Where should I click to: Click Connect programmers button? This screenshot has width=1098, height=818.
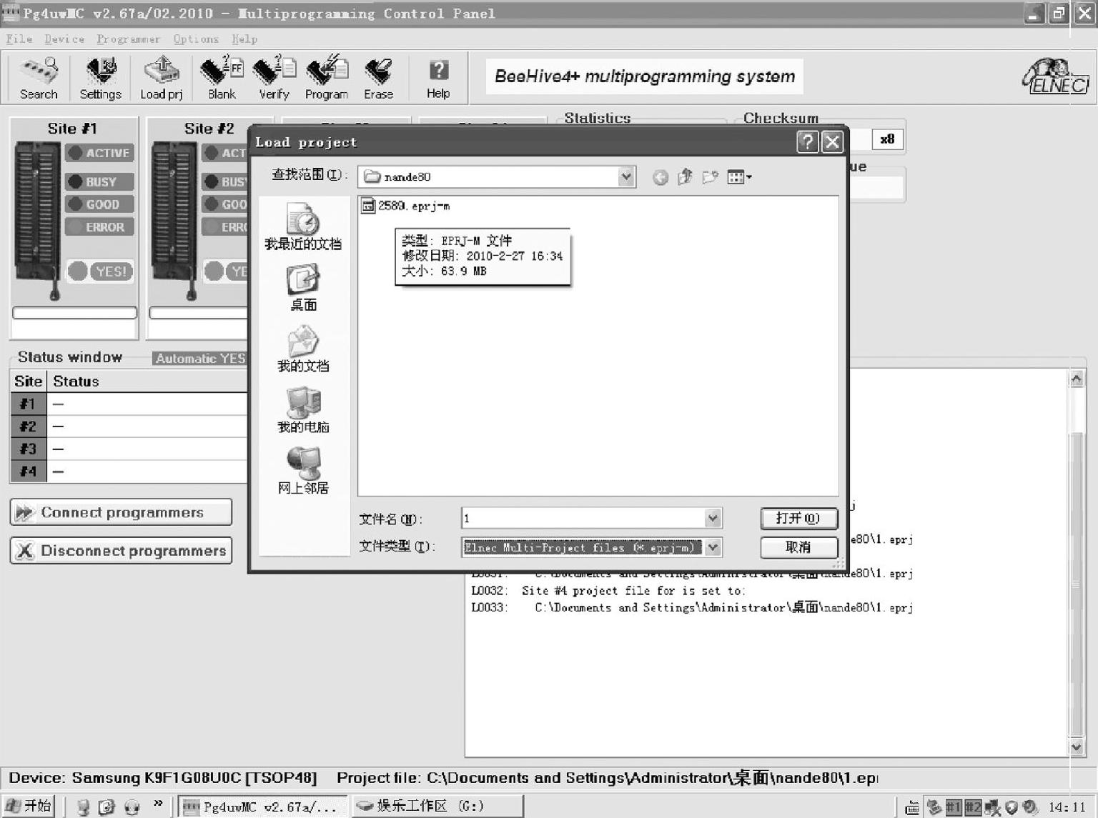click(121, 512)
